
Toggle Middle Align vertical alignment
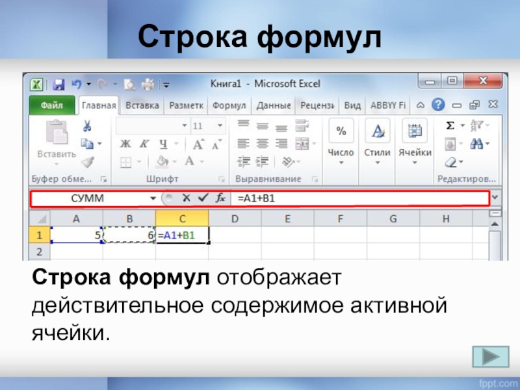pos(263,126)
